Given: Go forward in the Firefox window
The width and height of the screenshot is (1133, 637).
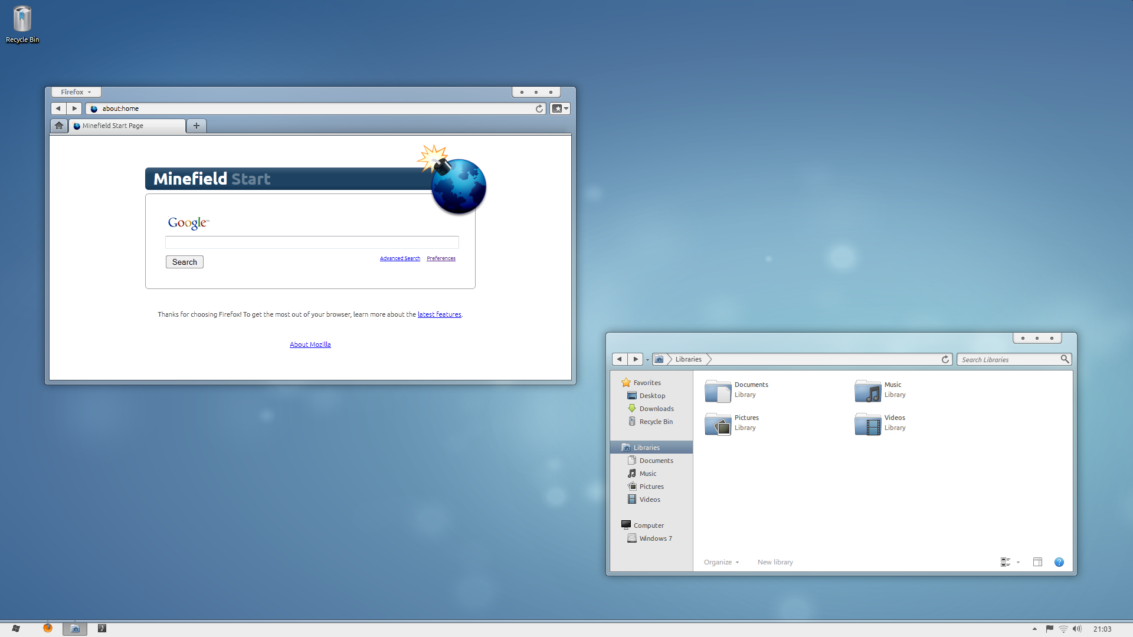Looking at the screenshot, I should [x=74, y=109].
